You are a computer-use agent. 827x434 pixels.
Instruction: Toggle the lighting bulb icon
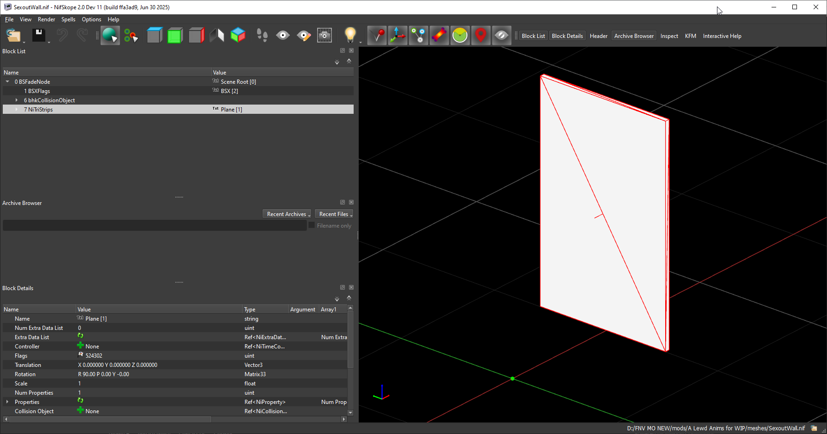pyautogui.click(x=350, y=36)
